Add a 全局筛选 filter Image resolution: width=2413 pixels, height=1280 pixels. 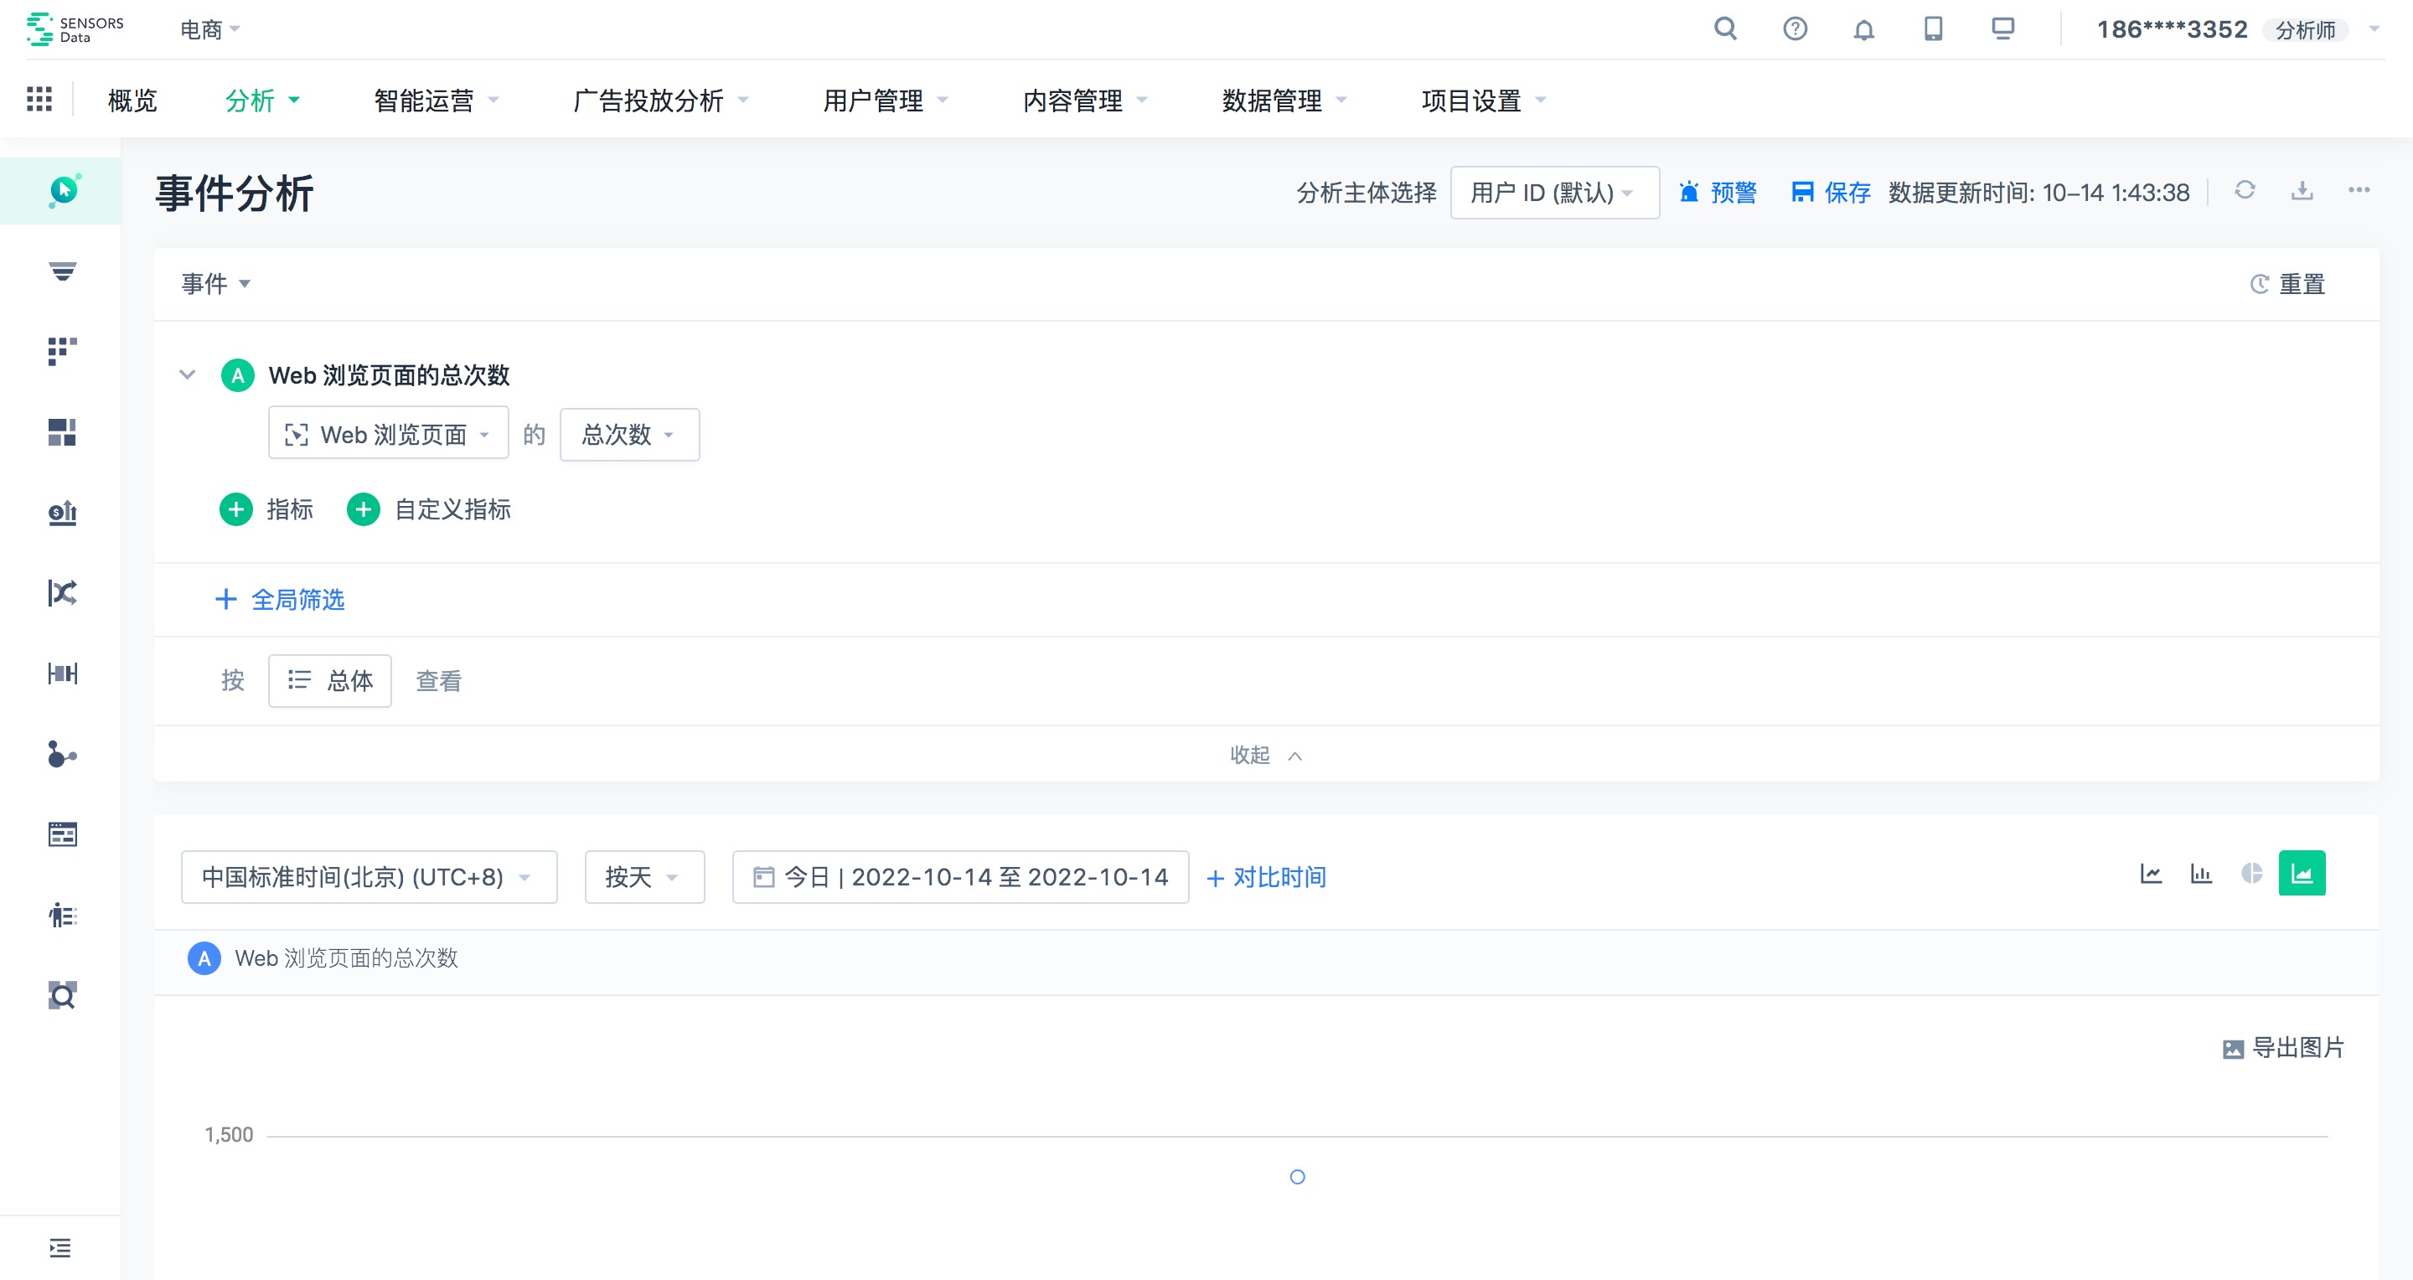[280, 599]
